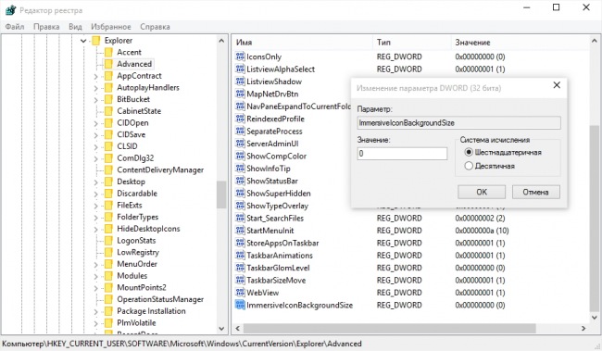This screenshot has width=602, height=351.
Task: Select the Шестнадцатеричная radio button
Action: [469, 152]
